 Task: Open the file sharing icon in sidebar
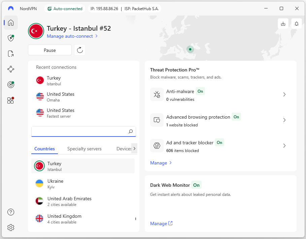click(x=11, y=54)
